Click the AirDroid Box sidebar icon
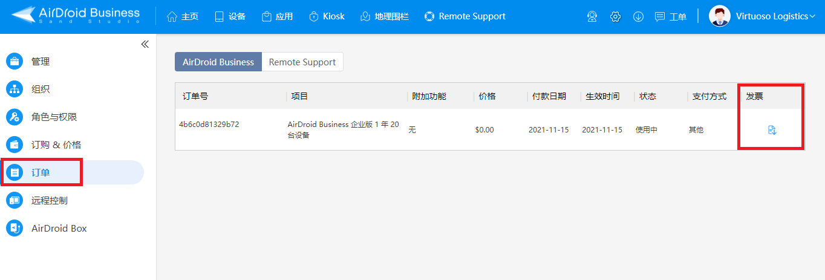Viewport: 825px width, 280px height. [14, 228]
